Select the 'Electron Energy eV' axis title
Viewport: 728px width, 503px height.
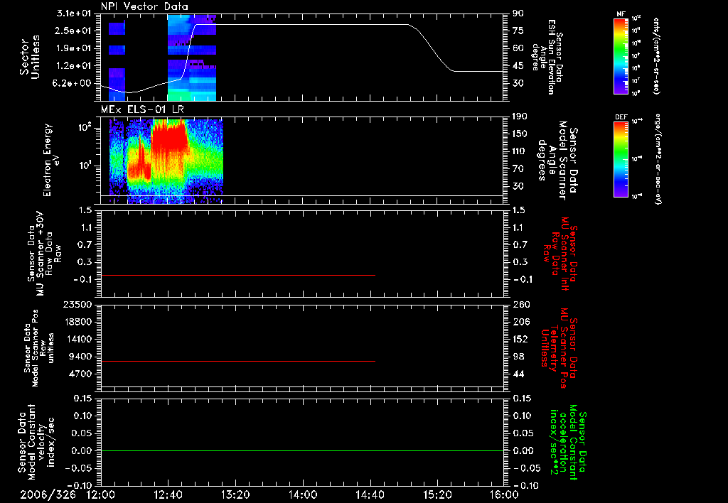(51, 160)
